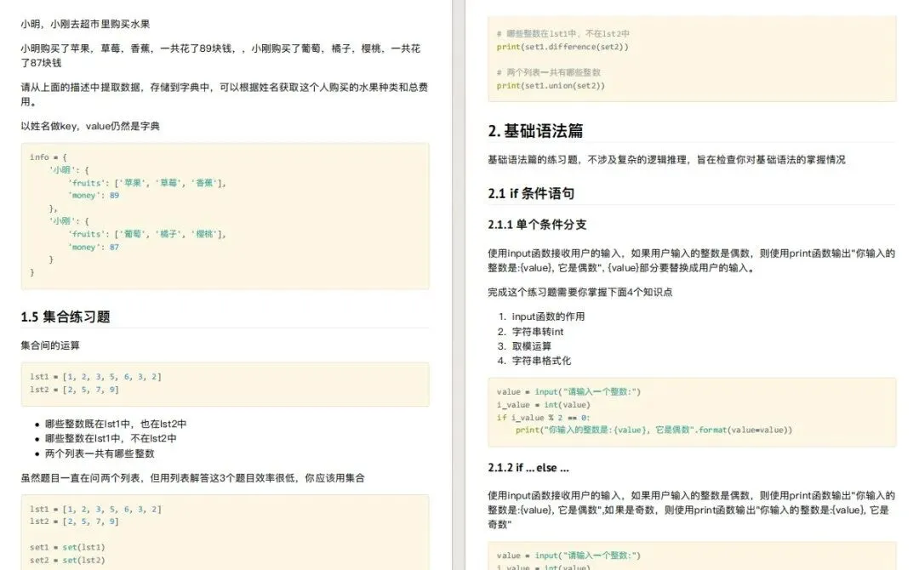Click the comment '# 两个列表一共有哪些整数'

[548, 72]
